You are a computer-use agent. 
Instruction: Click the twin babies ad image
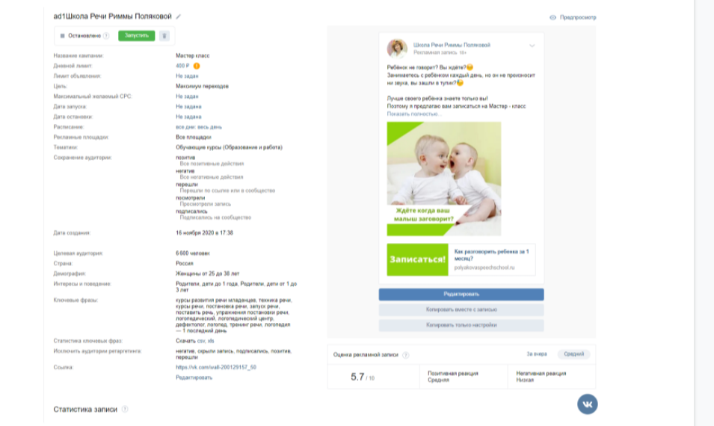(444, 179)
